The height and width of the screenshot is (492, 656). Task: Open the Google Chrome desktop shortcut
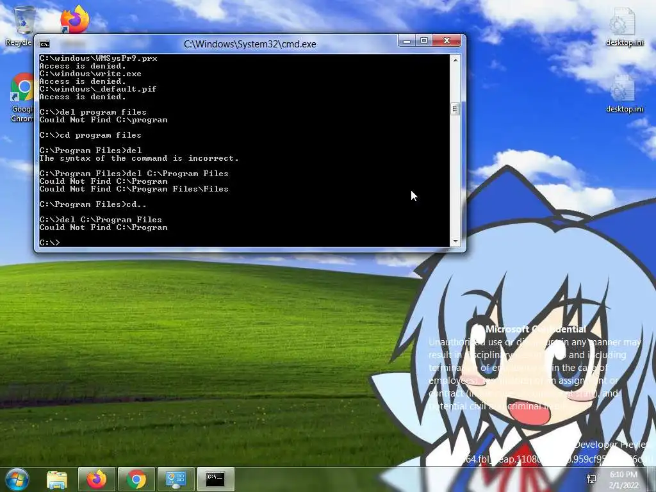click(x=22, y=98)
